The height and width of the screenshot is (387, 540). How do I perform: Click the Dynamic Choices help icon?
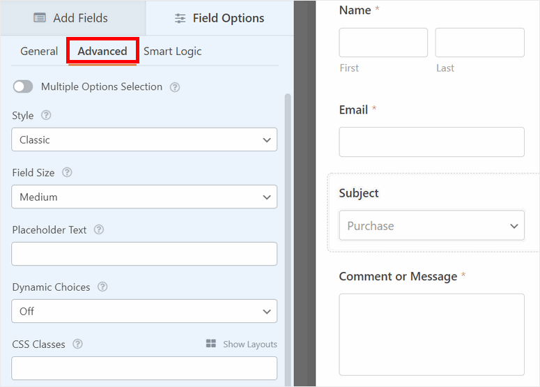pos(102,287)
